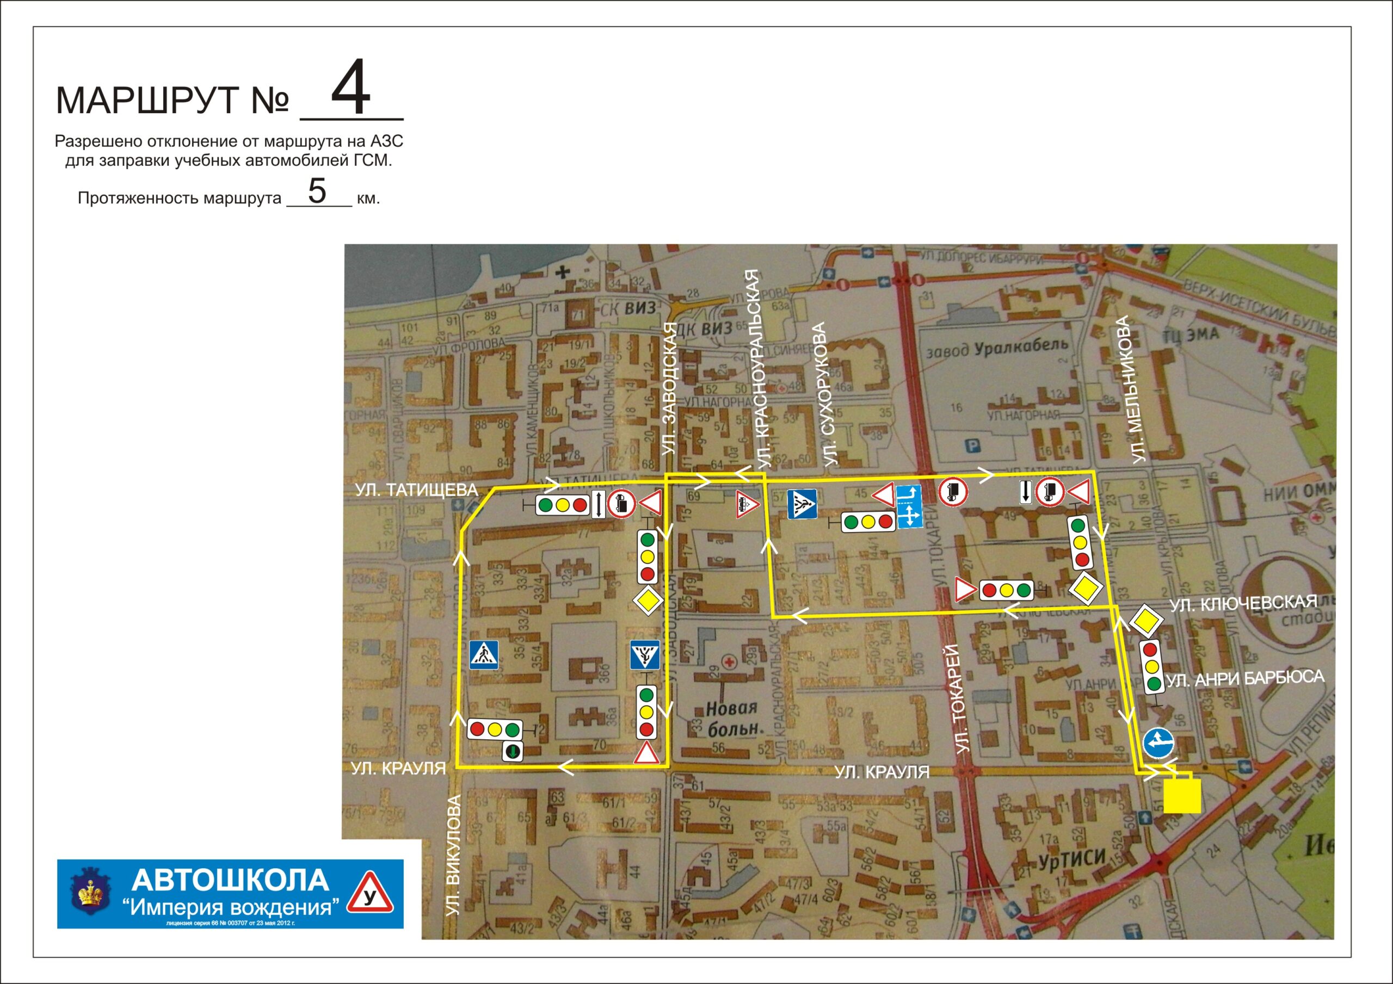Click the white УЛ. ТАТИЩЕВА street label
The height and width of the screenshot is (984, 1393).
416,490
